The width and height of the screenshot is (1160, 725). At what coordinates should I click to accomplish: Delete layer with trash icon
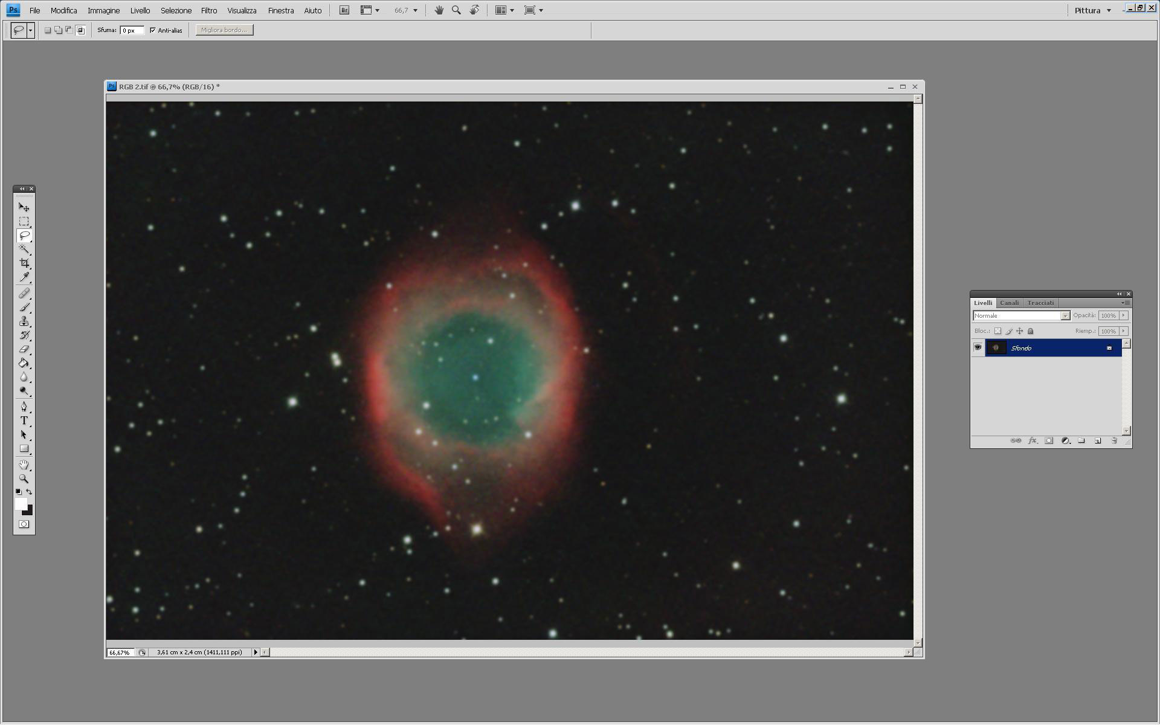point(1114,441)
